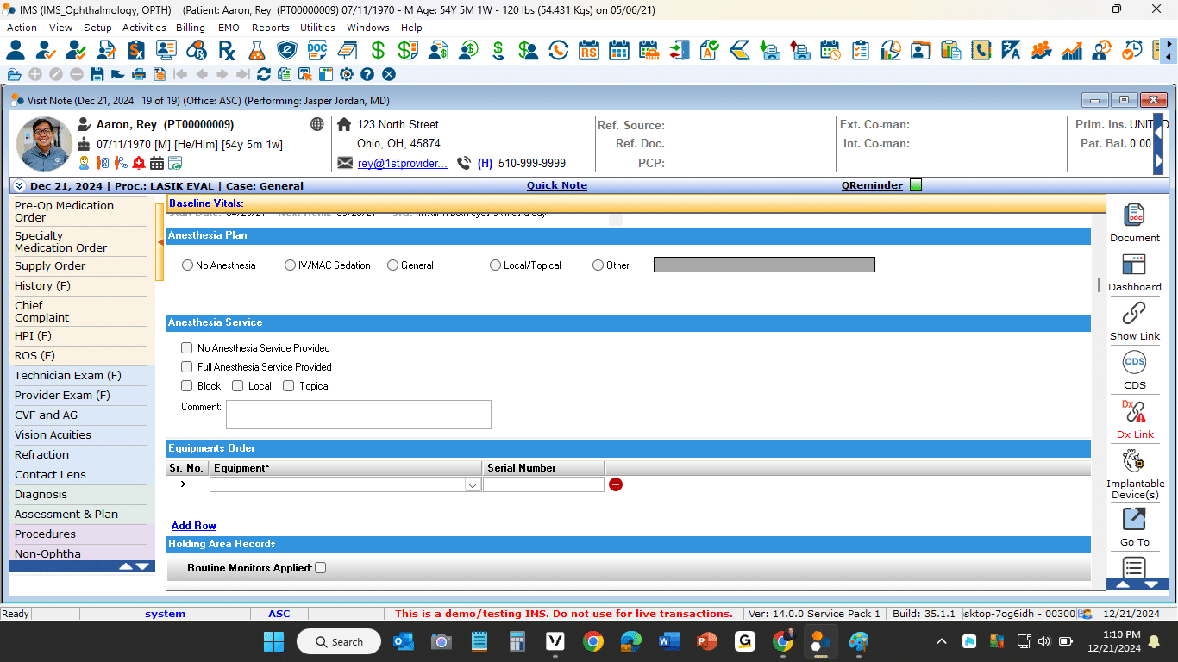Viewport: 1178px width, 662px height.
Task: Open the Dashboard icon in right sidebar
Action: [x=1134, y=265]
